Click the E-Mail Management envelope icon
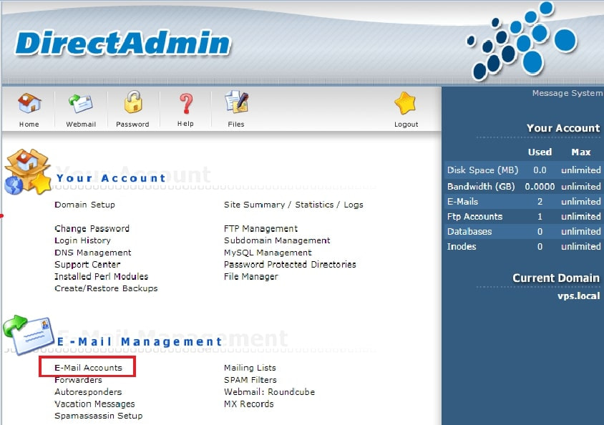 [x=29, y=334]
